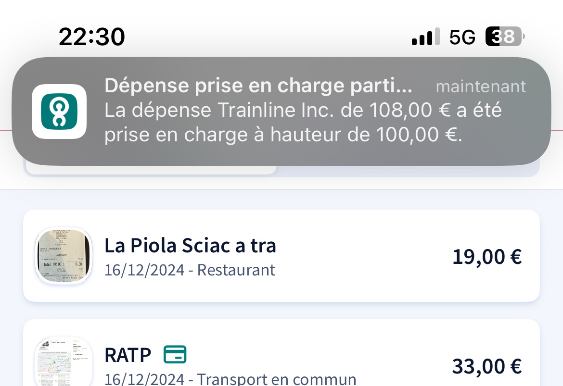
Task: Tap the 22:30 clock in status bar
Action: [x=92, y=37]
